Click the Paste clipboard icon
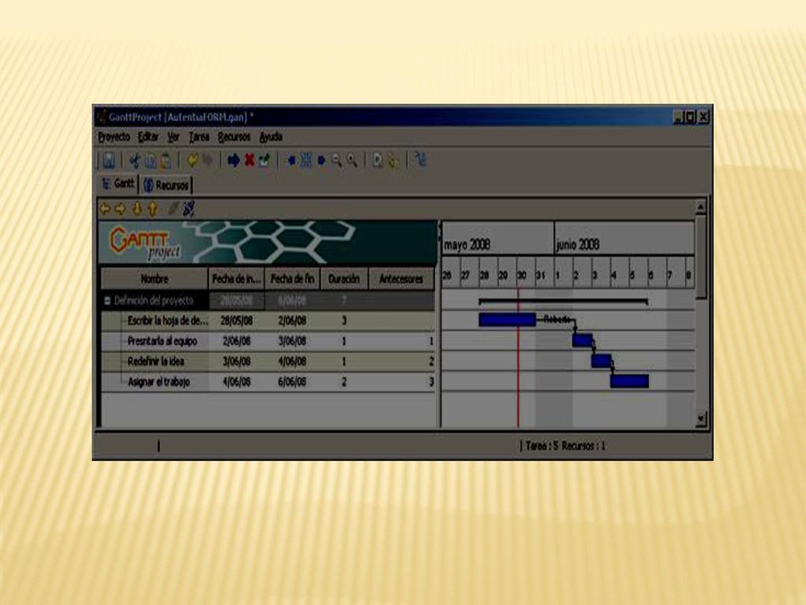806x605 pixels. (165, 161)
